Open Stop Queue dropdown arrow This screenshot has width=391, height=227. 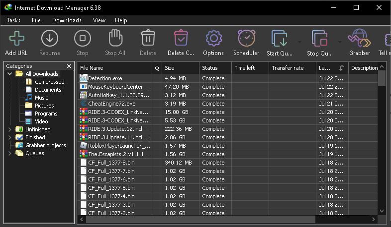(x=340, y=42)
